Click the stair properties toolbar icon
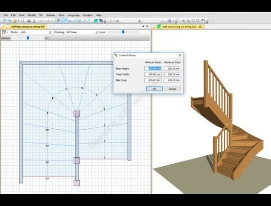Image resolution: width=271 pixels, height=206 pixels. (x=58, y=21)
